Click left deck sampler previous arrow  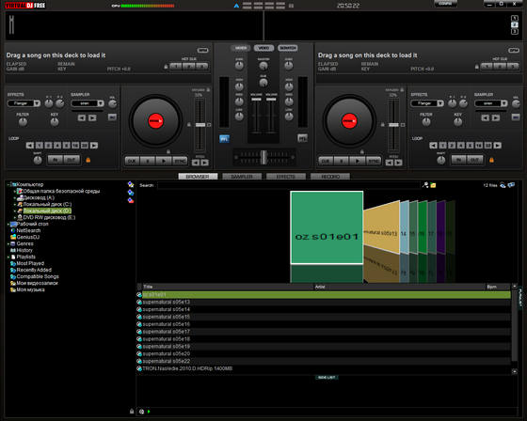(x=82, y=117)
